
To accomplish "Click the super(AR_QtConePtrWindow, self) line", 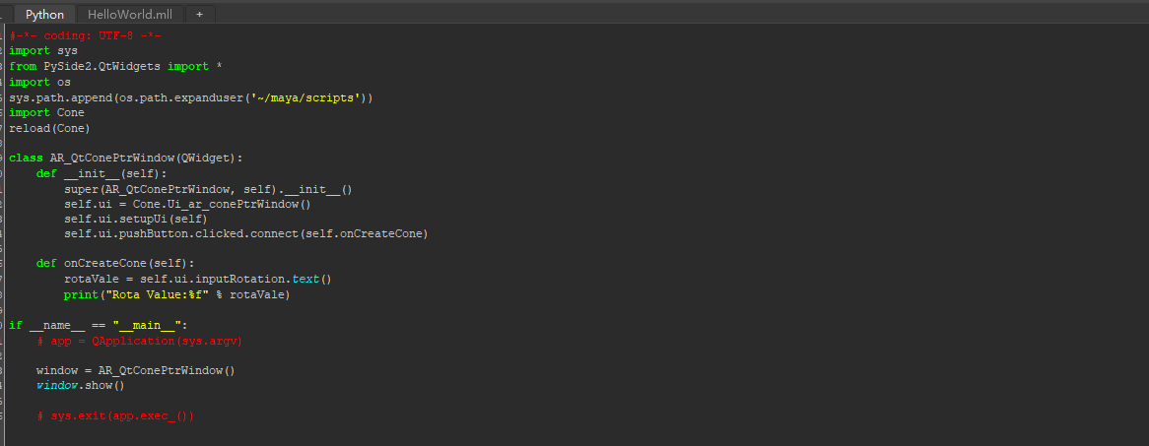I will pos(208,189).
